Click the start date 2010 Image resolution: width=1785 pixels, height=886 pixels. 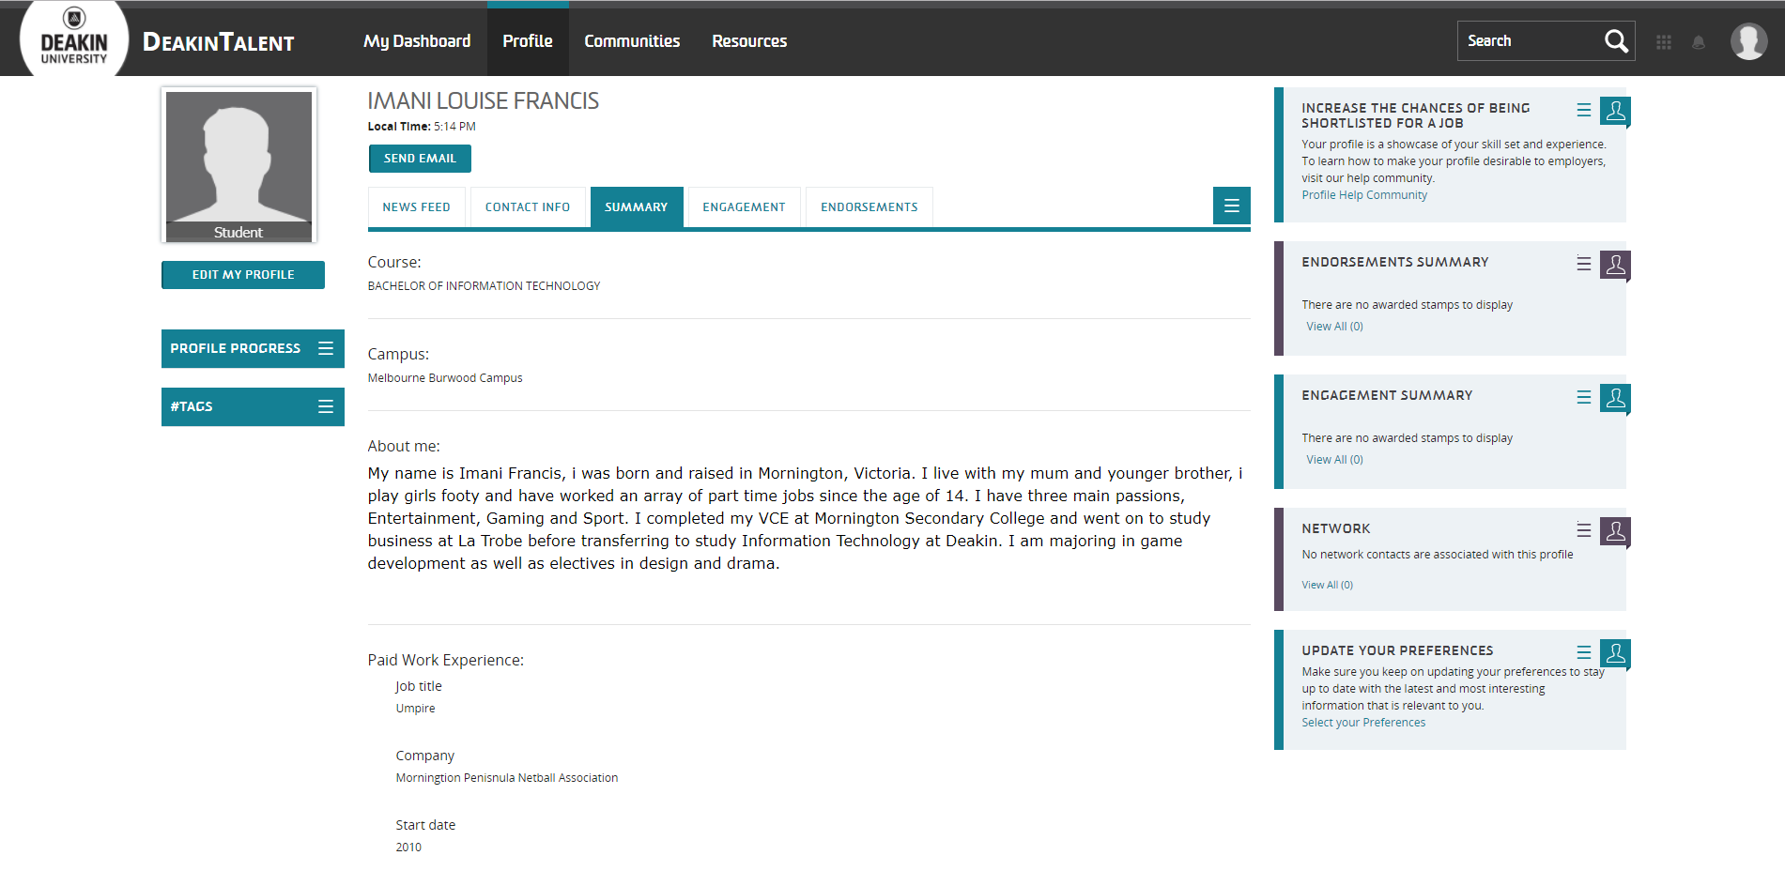pos(408,848)
